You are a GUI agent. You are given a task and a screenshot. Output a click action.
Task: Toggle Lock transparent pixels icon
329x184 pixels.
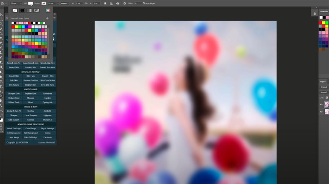(x=327, y=98)
